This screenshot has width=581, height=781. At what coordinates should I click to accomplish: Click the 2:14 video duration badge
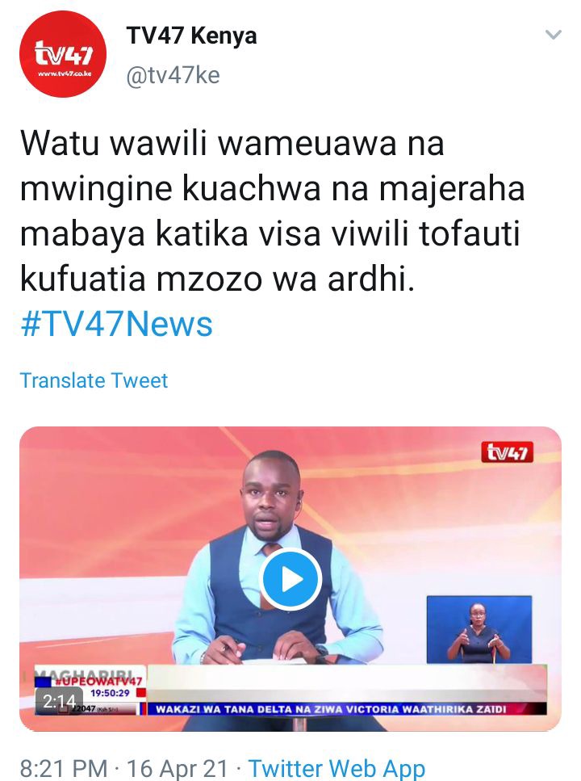point(59,701)
